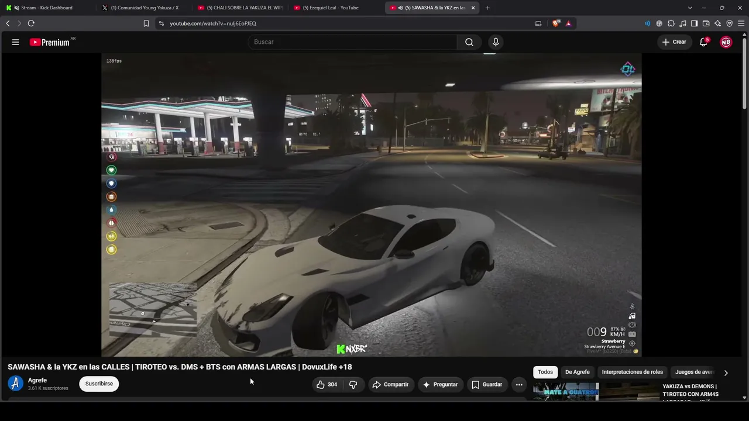Viewport: 749px width, 421px height.
Task: Mute the playing SAWASHA tab audio icon
Action: pos(400,8)
